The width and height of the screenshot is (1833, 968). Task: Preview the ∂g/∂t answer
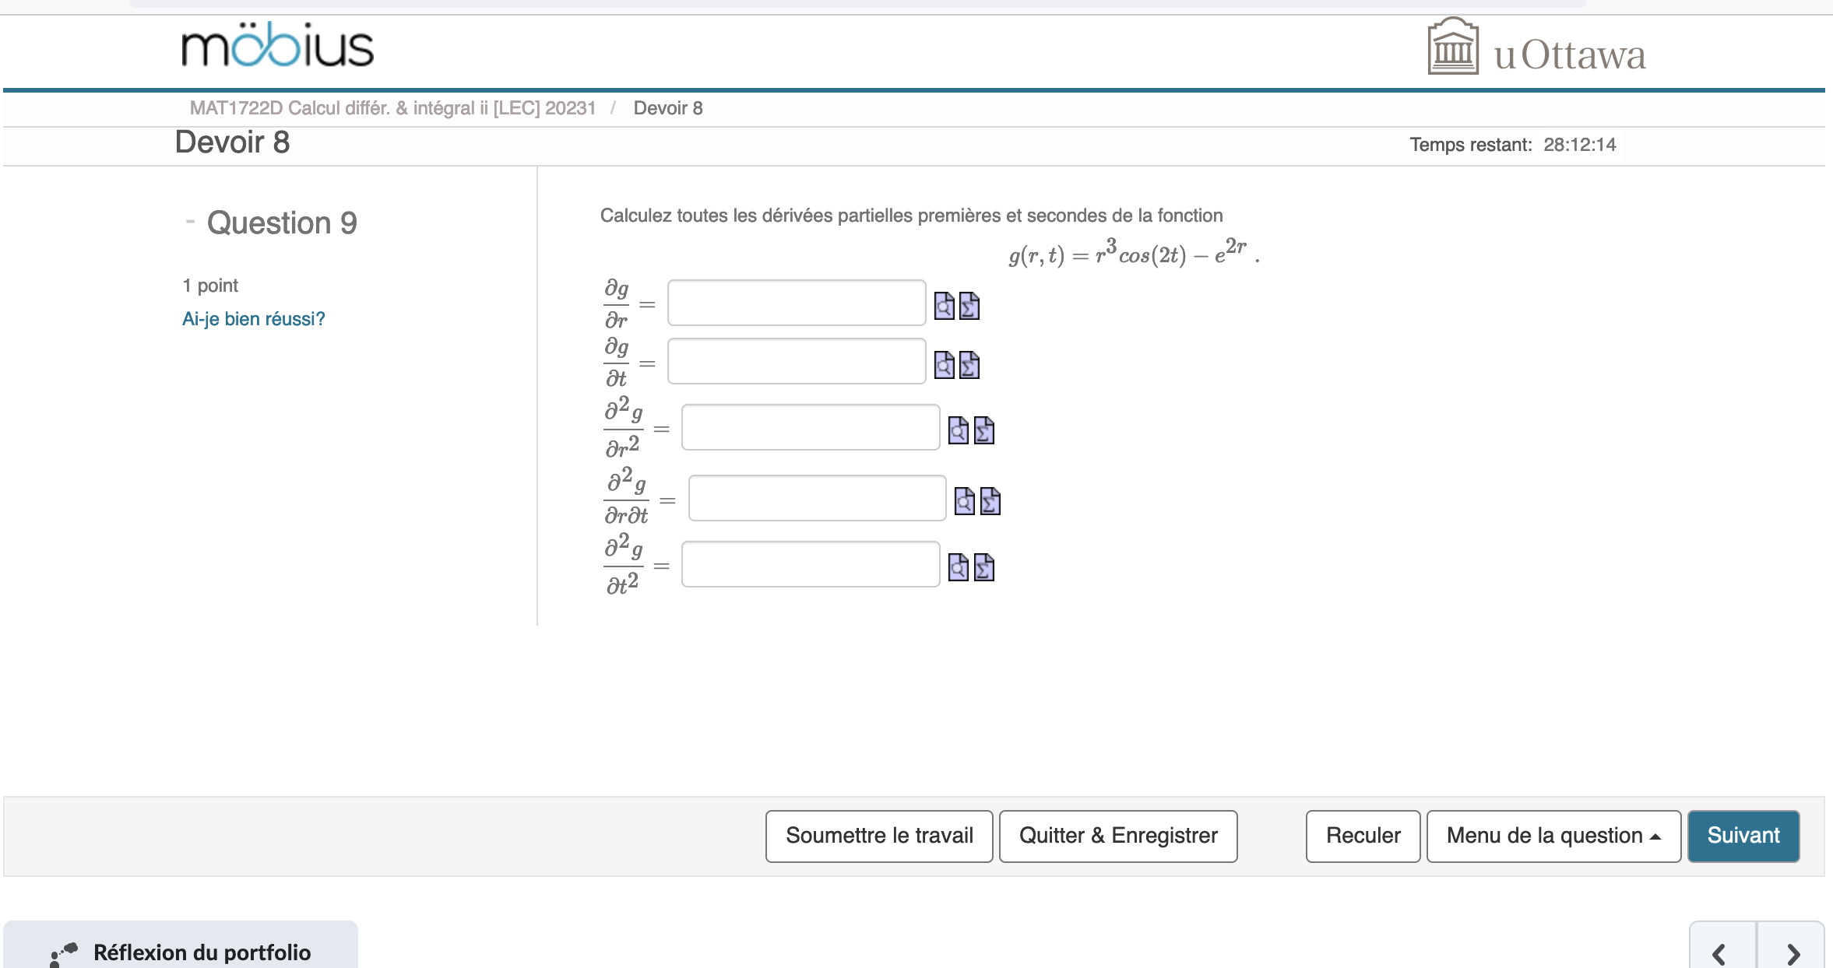pos(943,364)
